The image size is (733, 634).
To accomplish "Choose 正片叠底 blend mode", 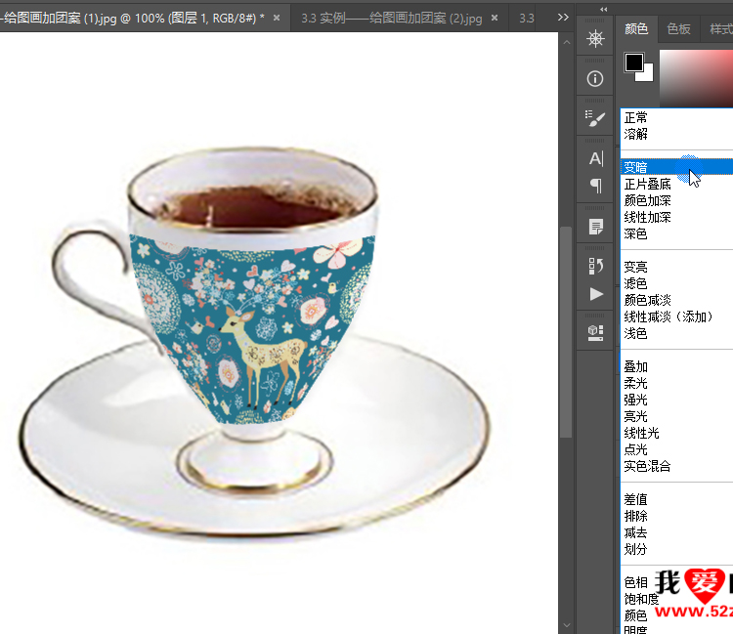I will pyautogui.click(x=676, y=184).
